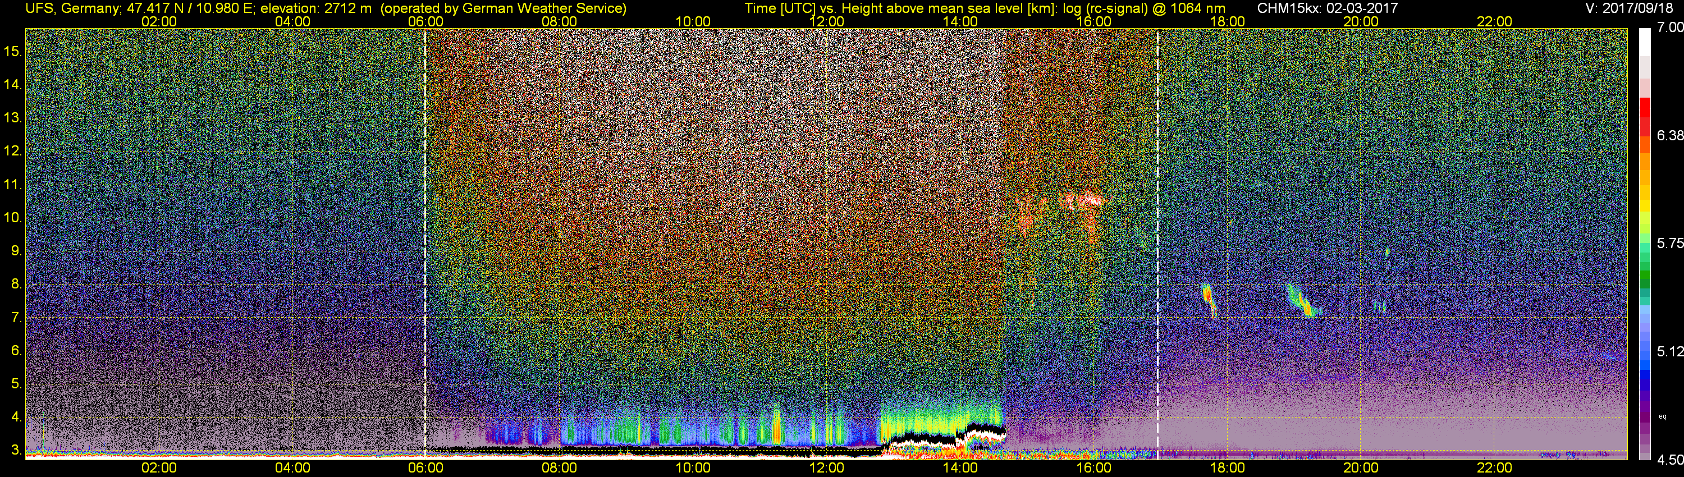
Task: Click "16:00" on the top time axis
Action: [1093, 21]
